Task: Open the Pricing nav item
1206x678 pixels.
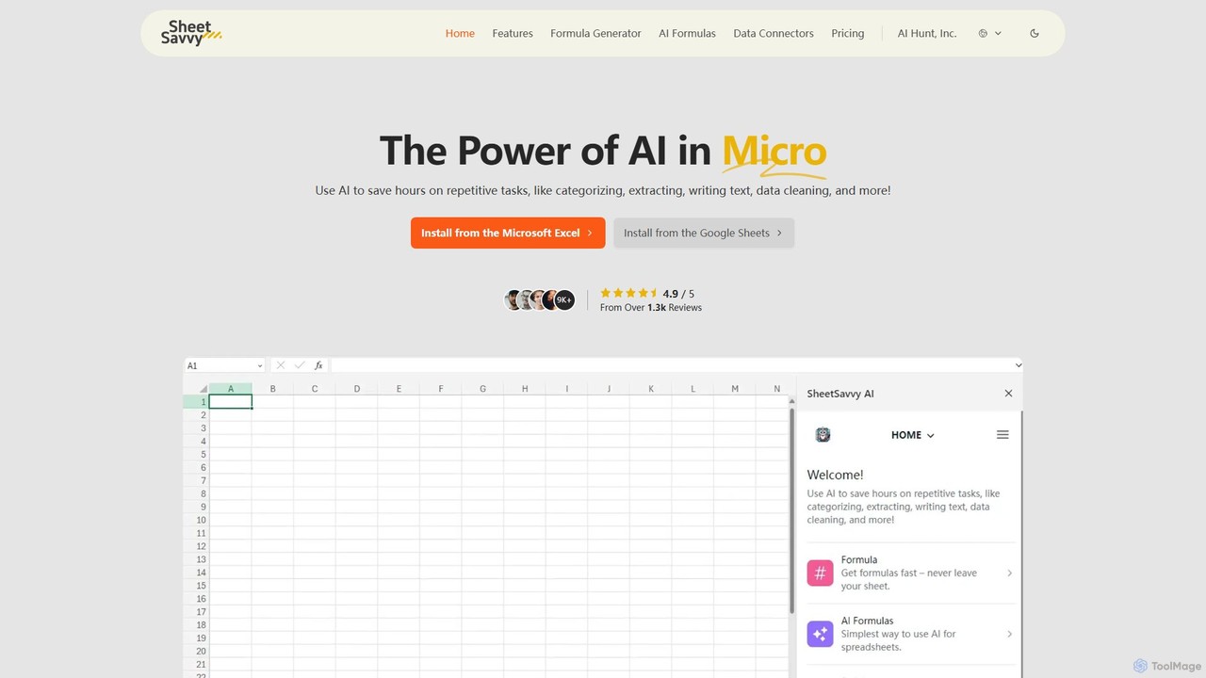Action: (847, 33)
